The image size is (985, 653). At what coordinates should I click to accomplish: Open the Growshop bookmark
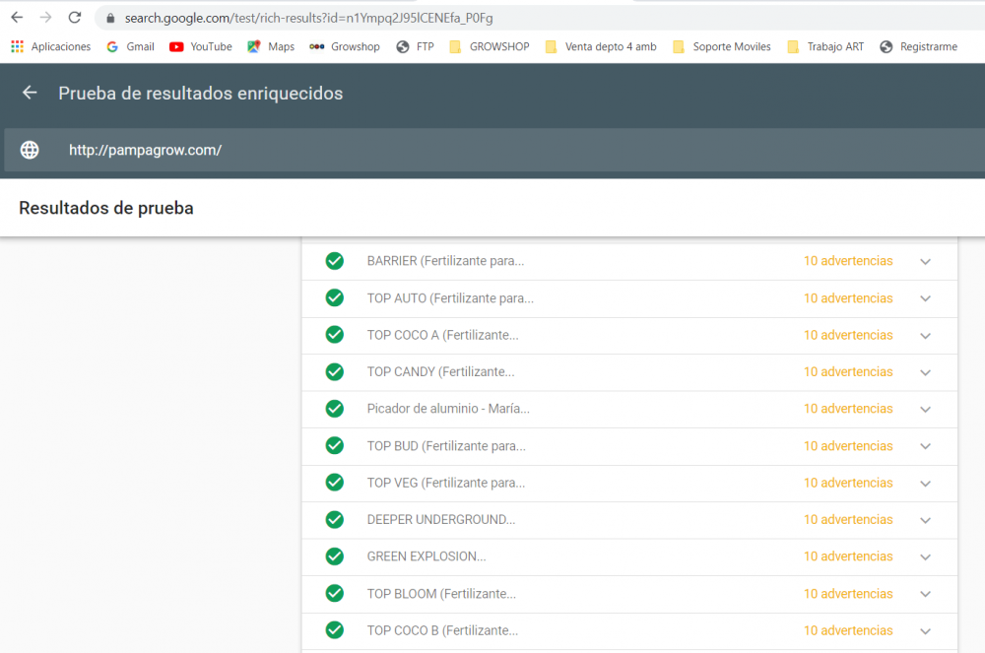coord(345,46)
